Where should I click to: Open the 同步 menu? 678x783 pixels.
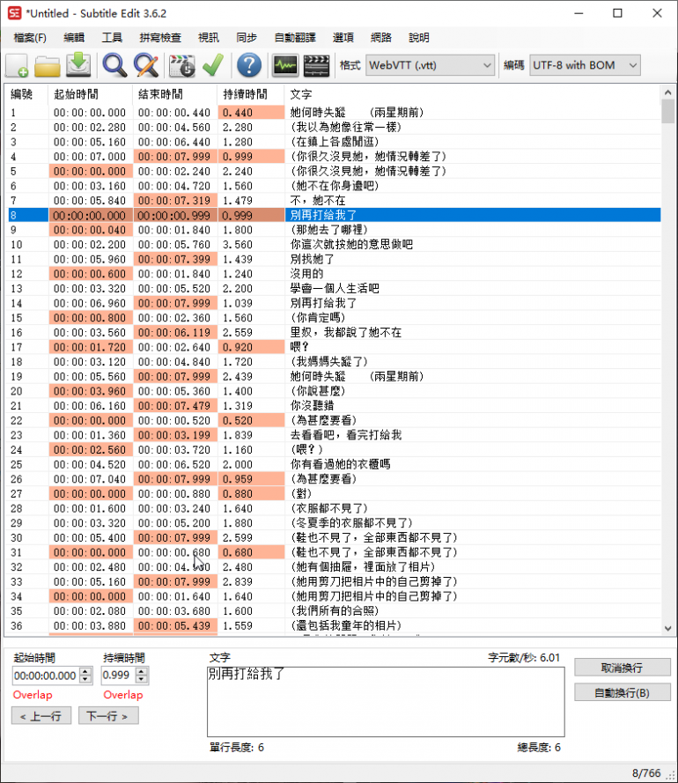[x=247, y=38]
